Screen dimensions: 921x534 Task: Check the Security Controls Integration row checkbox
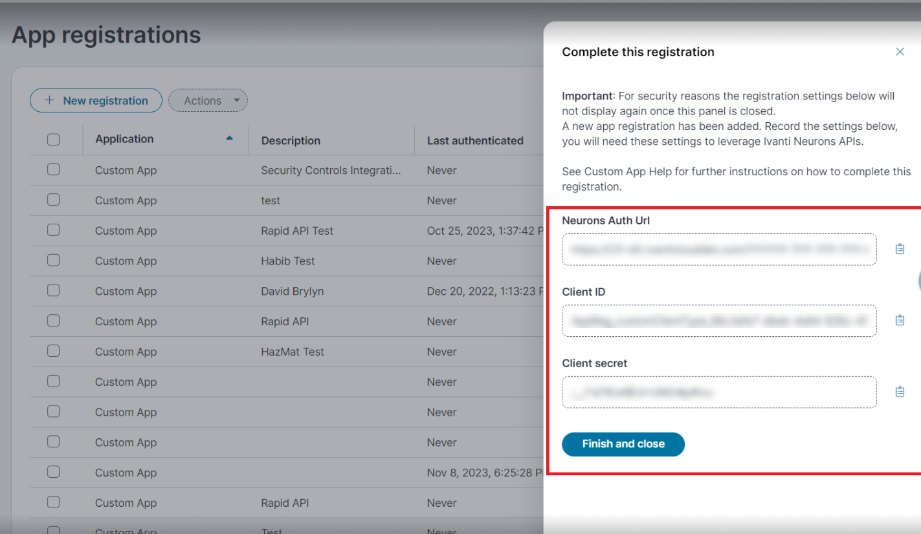pos(54,169)
